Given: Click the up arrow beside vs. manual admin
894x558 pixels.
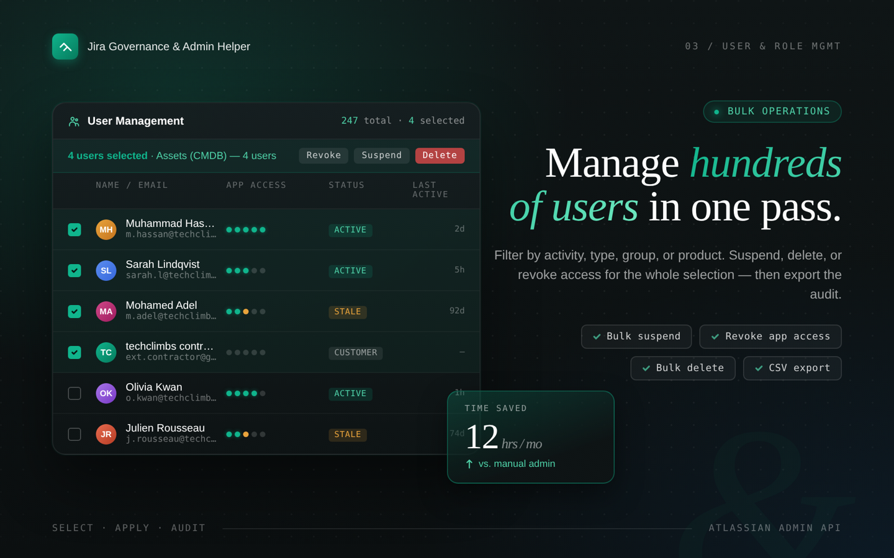Looking at the screenshot, I should pos(469,464).
